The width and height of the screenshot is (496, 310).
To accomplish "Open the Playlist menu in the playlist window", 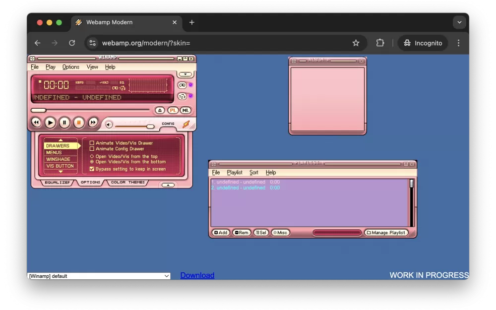I will point(235,173).
